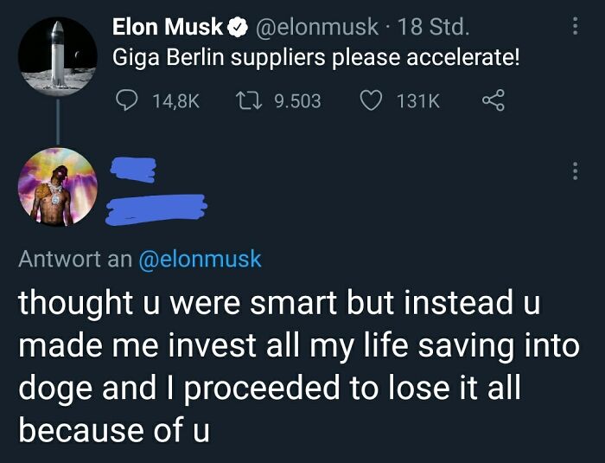Click the blue verified badge
Image resolution: width=605 pixels, height=463 pixels.
[x=237, y=29]
